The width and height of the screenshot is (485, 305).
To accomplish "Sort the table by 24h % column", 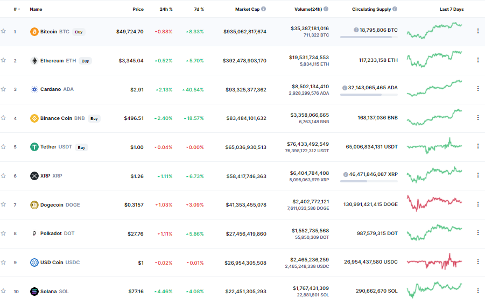I will coord(166,9).
